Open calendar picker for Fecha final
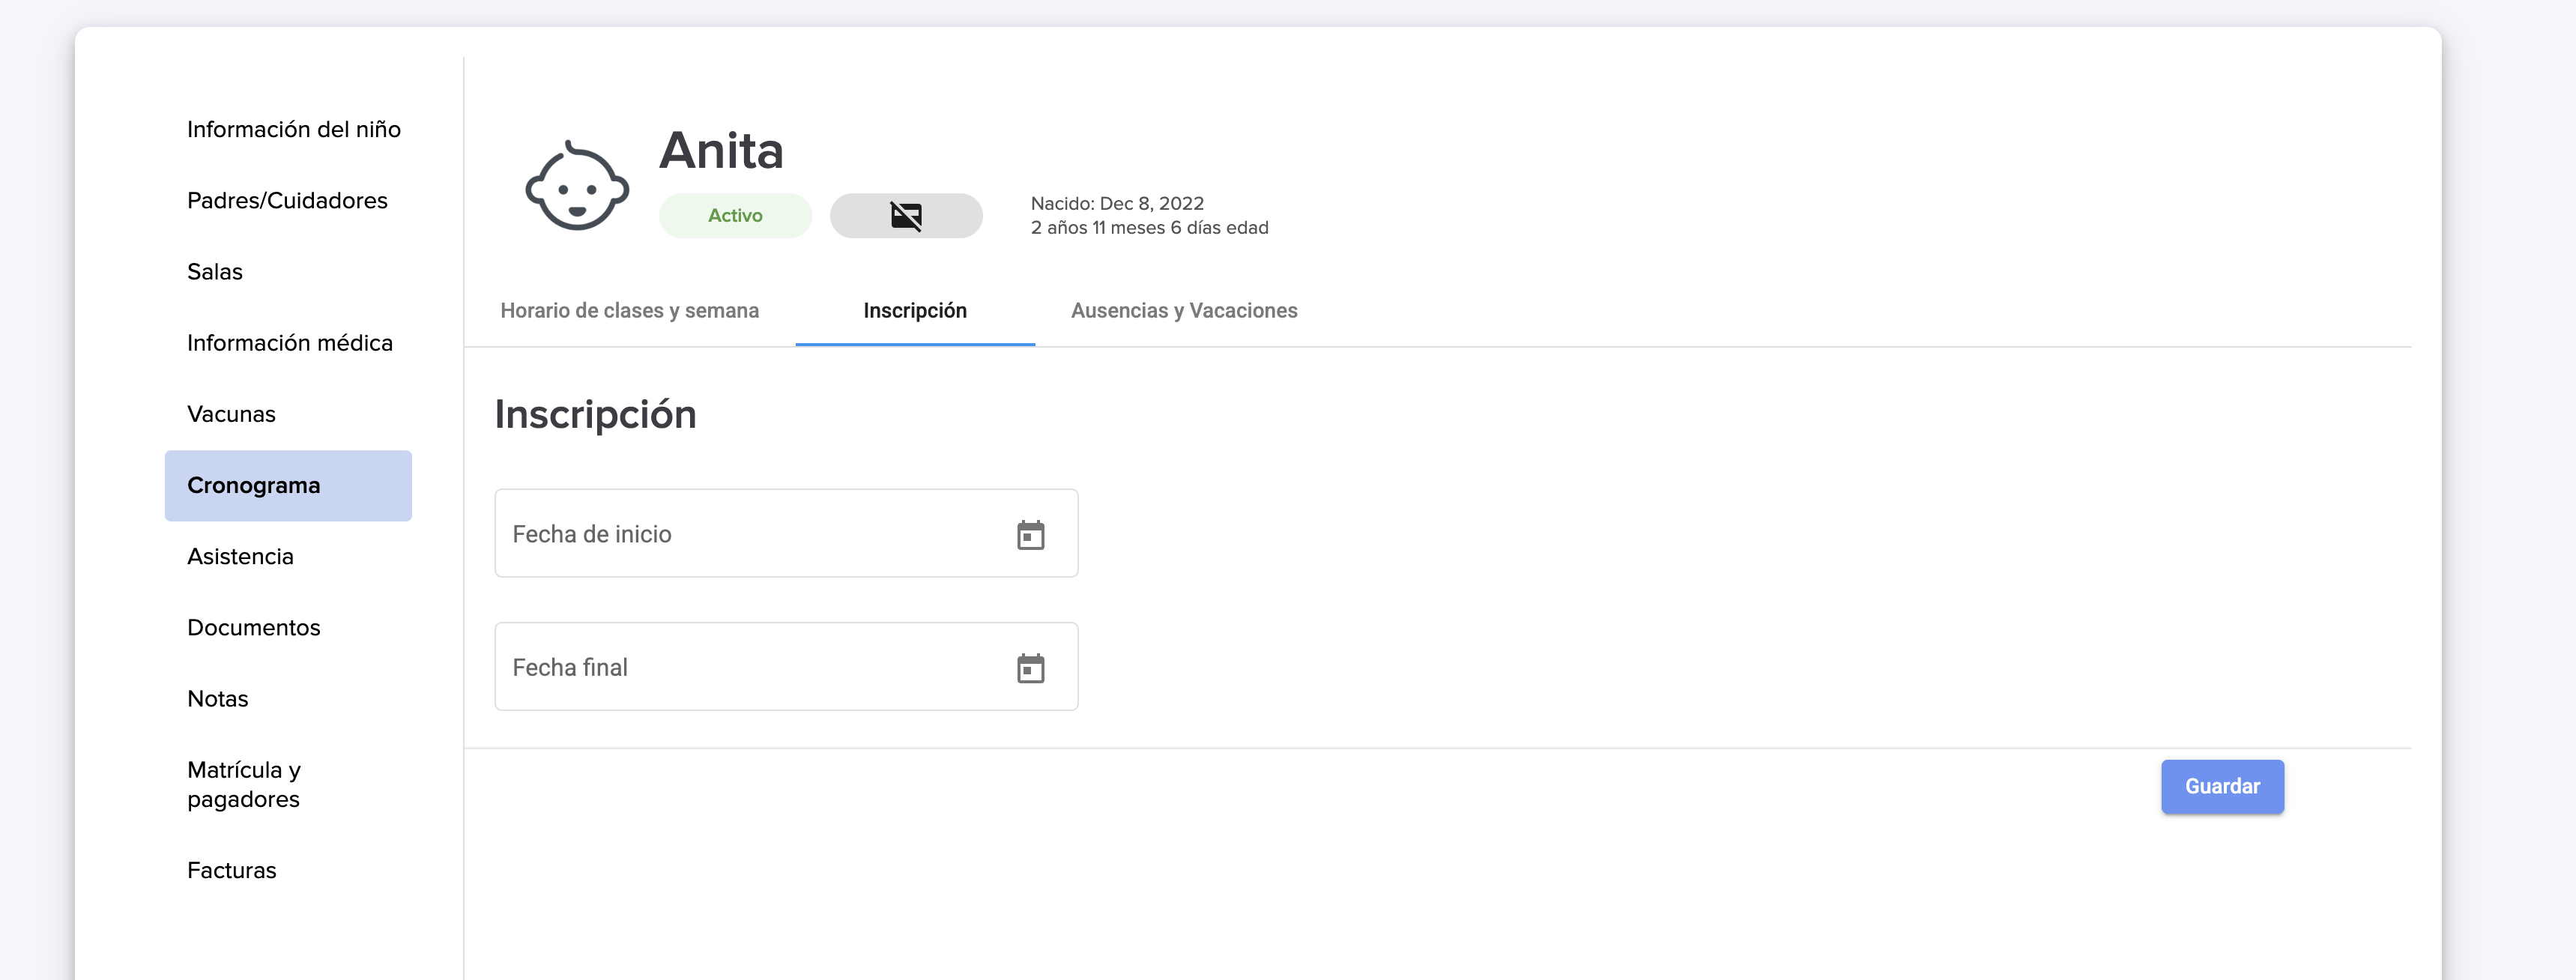This screenshot has height=980, width=2576. coord(1030,668)
